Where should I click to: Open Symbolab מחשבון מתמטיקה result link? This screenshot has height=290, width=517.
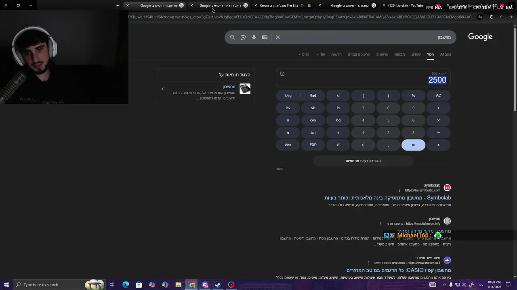coord(387,198)
